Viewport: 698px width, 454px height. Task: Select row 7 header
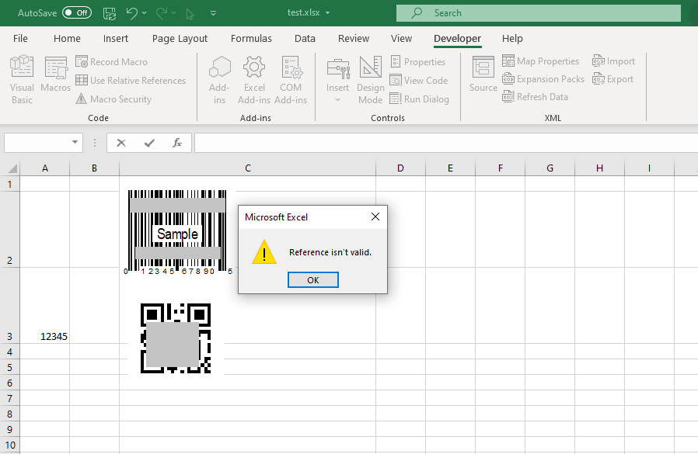[x=10, y=398]
